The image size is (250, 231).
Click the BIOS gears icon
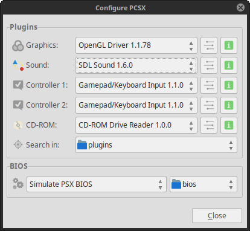[18, 184]
